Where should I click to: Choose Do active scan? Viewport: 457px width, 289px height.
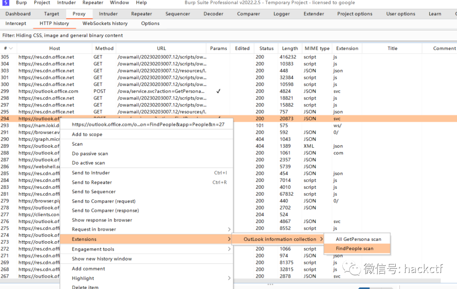(x=146, y=163)
